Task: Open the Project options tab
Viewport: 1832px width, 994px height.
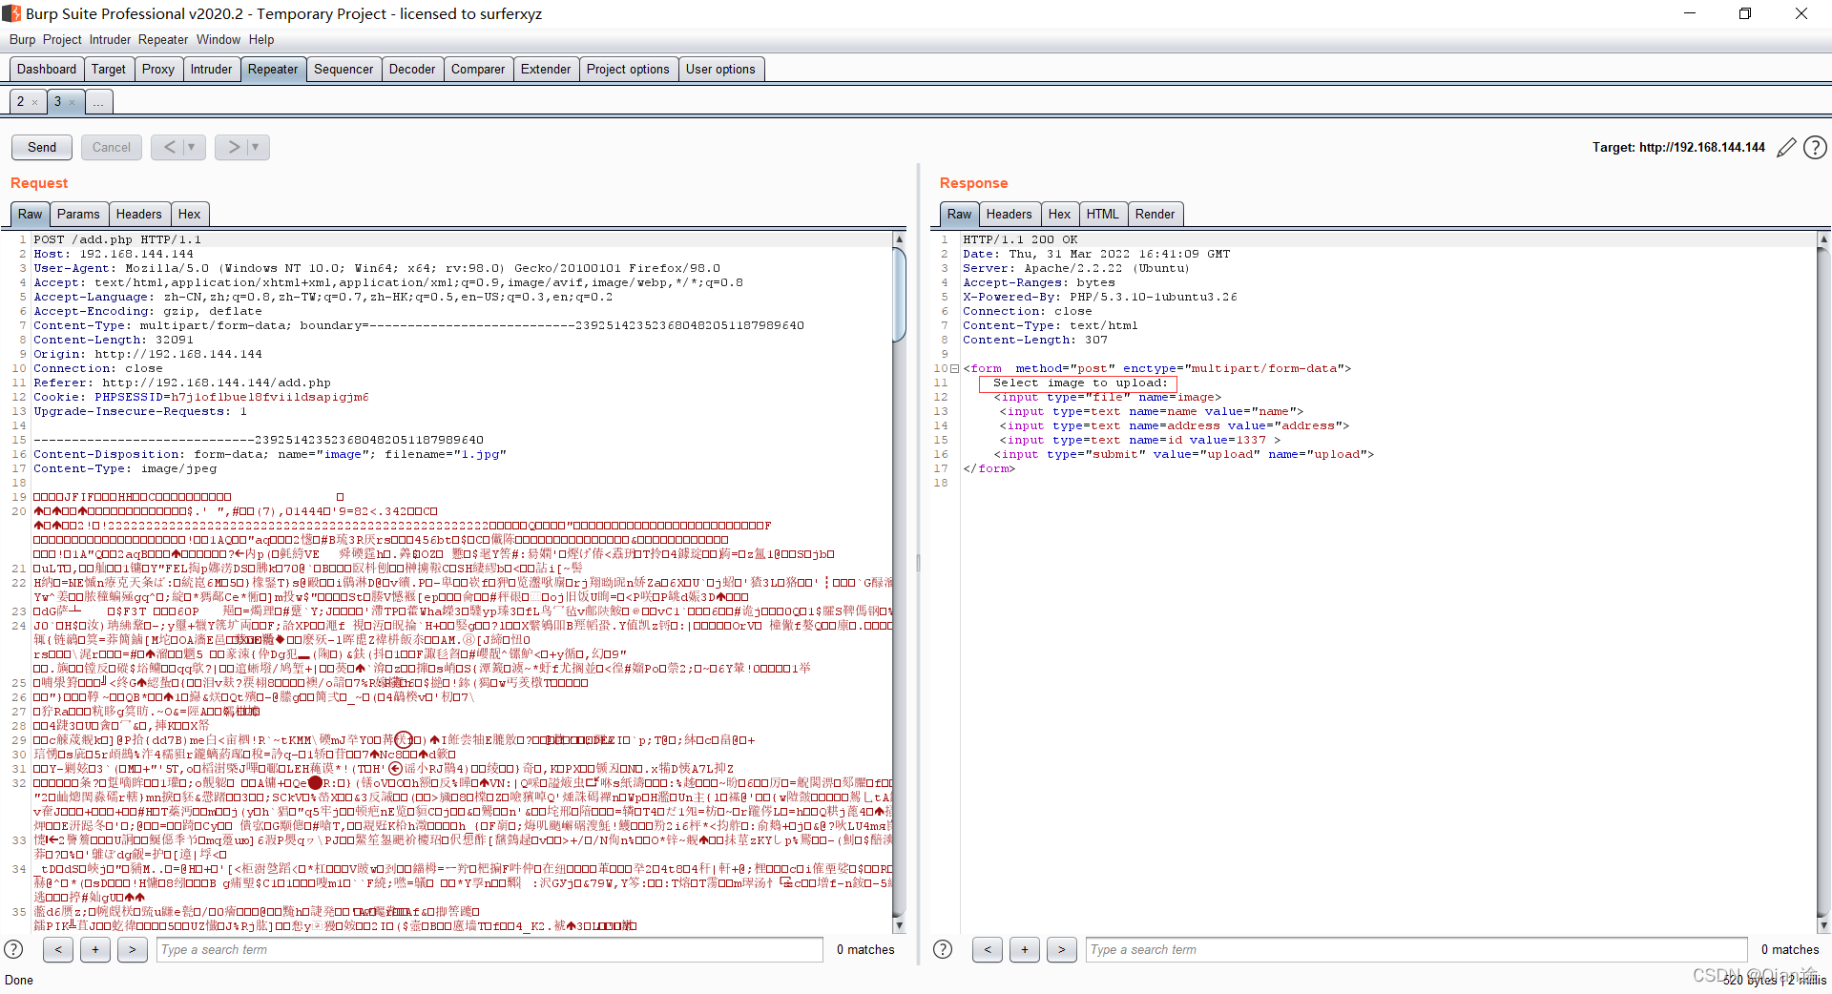Action: click(x=628, y=69)
